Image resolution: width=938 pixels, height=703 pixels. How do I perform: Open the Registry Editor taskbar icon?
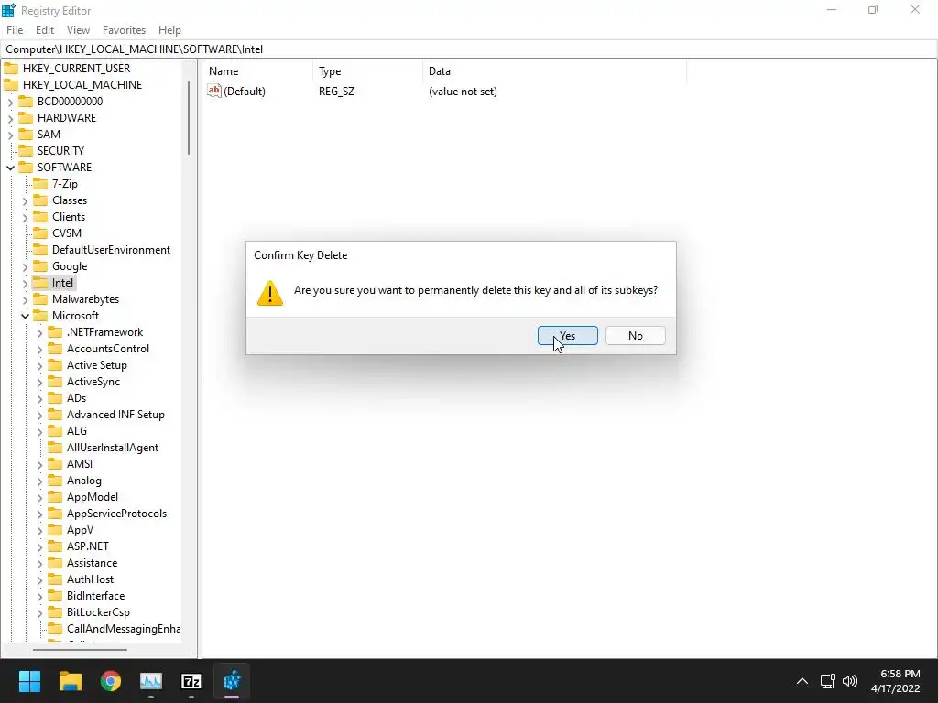232,681
